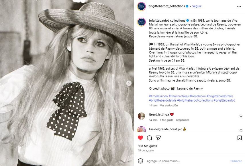Reply using the Responder link

pos(183,120)
